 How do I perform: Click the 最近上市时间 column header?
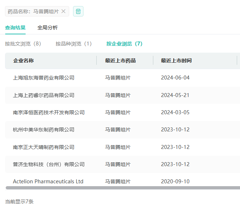point(176,61)
